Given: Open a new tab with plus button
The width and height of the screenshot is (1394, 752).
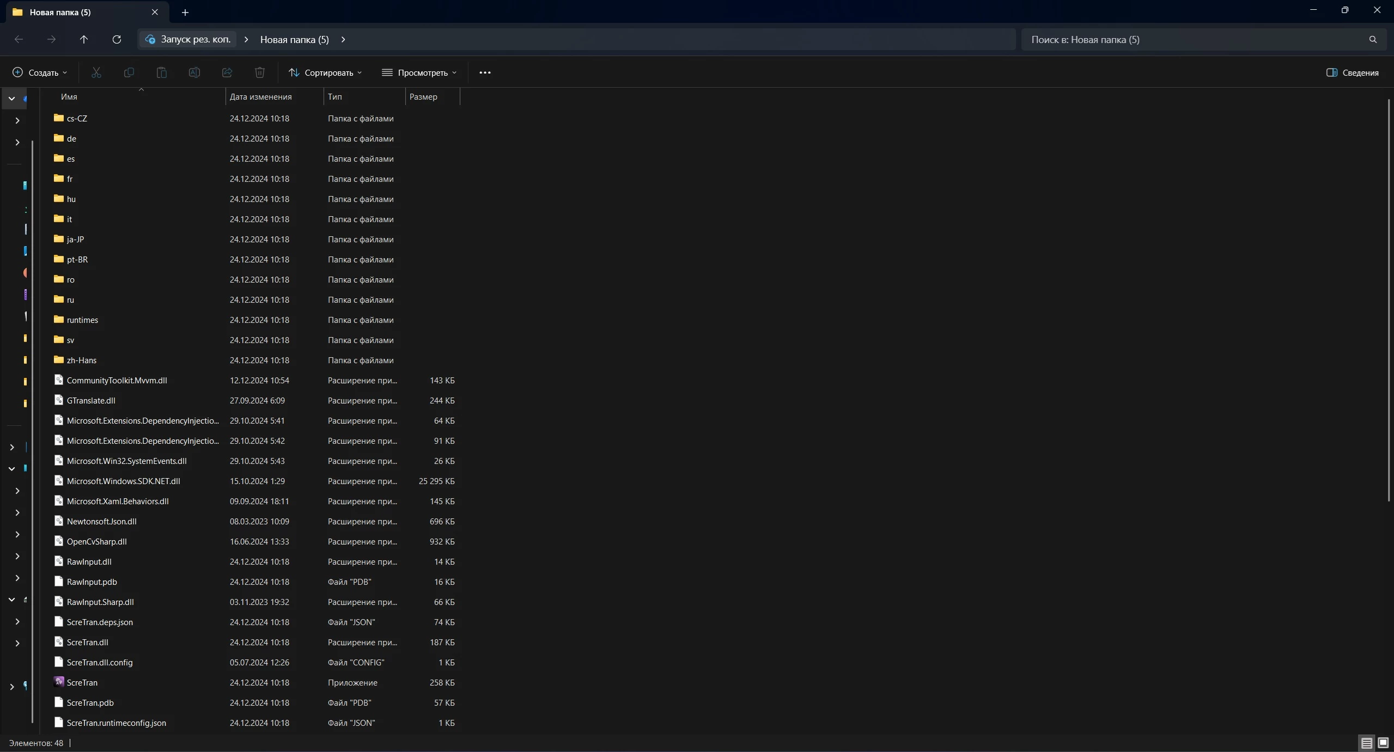Looking at the screenshot, I should [x=185, y=12].
